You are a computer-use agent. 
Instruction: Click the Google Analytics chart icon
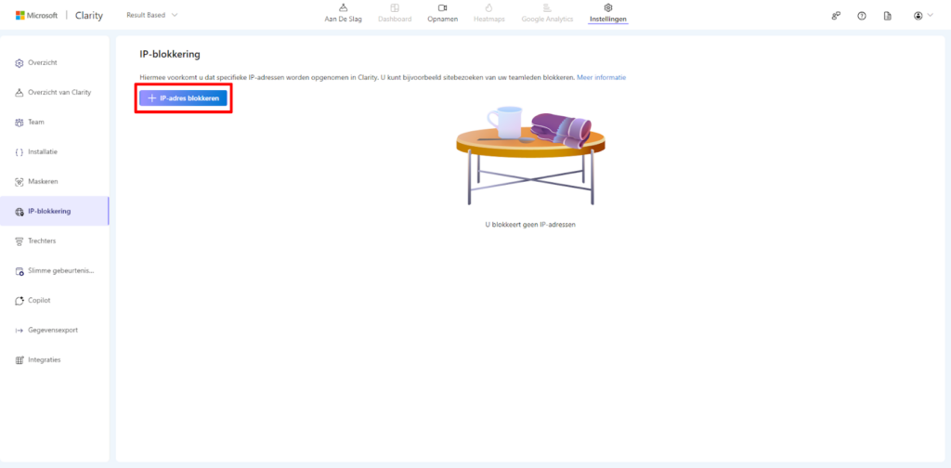tap(547, 7)
